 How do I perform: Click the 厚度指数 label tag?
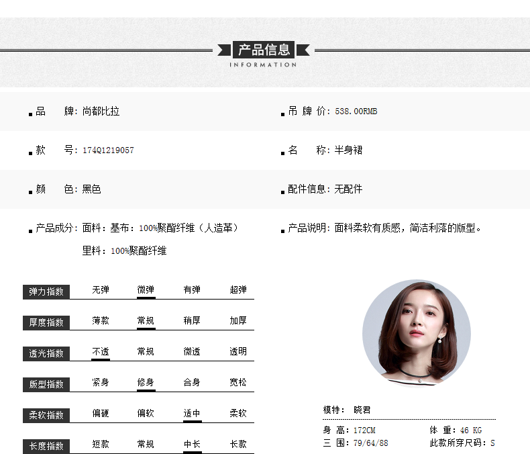click(46, 322)
